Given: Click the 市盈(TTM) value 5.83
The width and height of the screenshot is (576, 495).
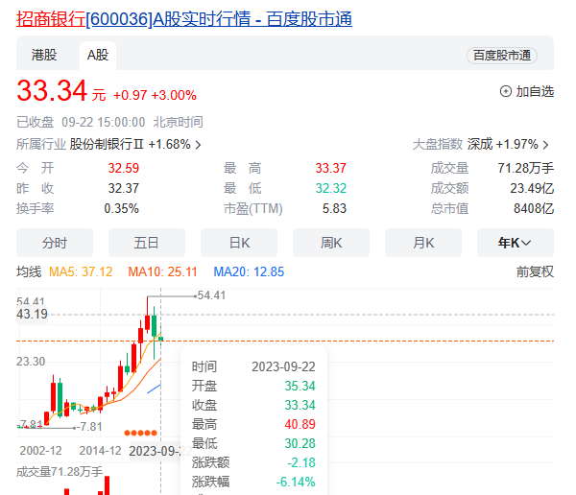Looking at the screenshot, I should tap(334, 208).
